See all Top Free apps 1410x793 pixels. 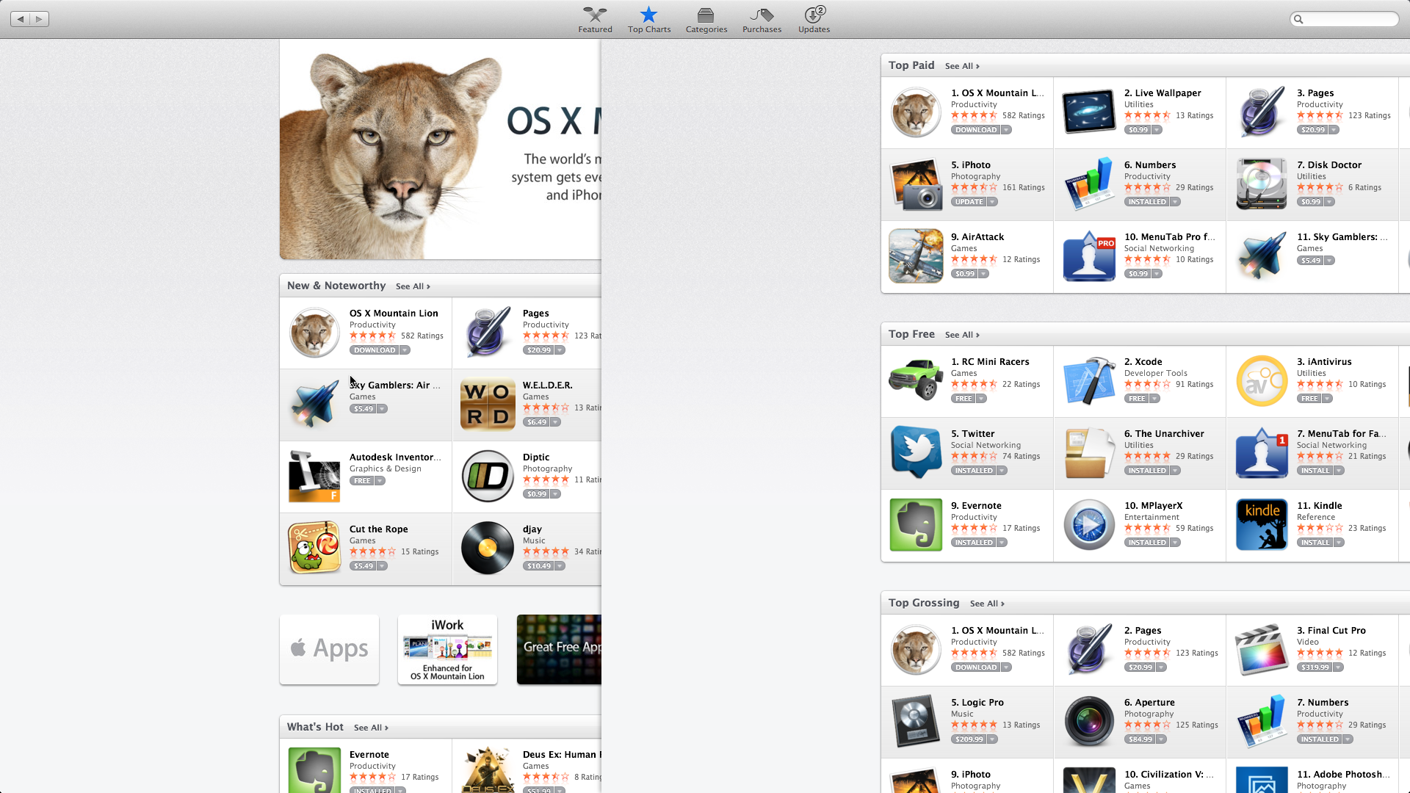click(x=962, y=335)
